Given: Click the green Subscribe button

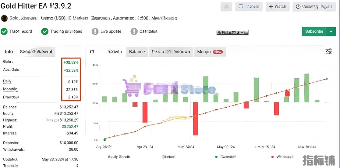Looking at the screenshot, I should point(314,31).
